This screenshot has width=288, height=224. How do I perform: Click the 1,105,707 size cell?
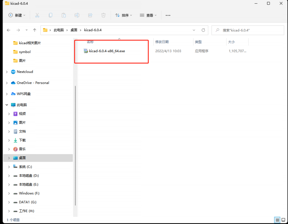coord(238,51)
